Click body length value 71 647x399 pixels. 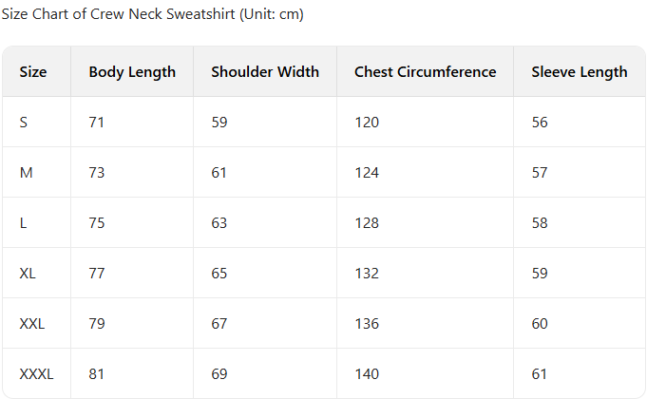click(x=97, y=123)
